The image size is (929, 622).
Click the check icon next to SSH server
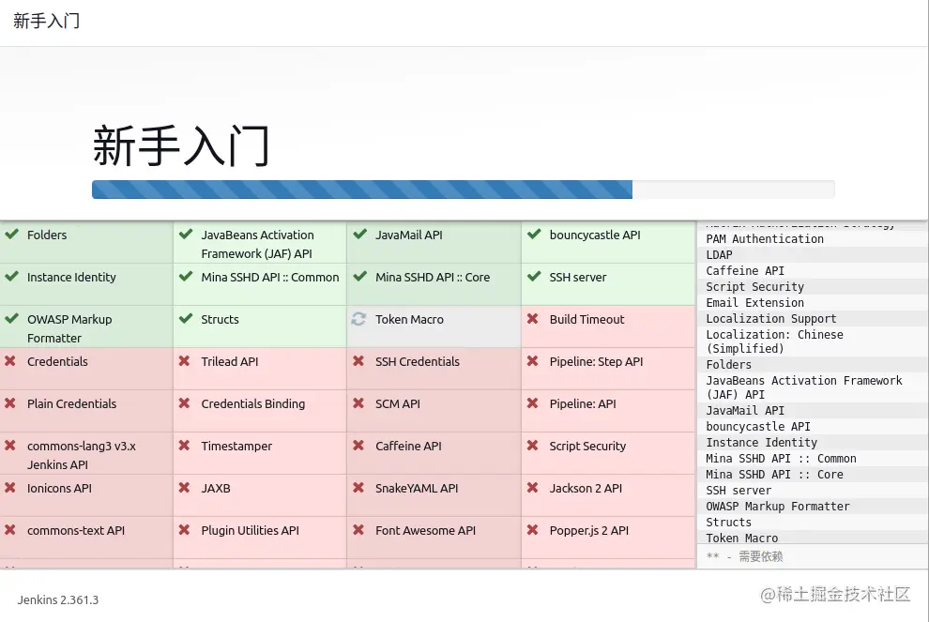pos(531,277)
